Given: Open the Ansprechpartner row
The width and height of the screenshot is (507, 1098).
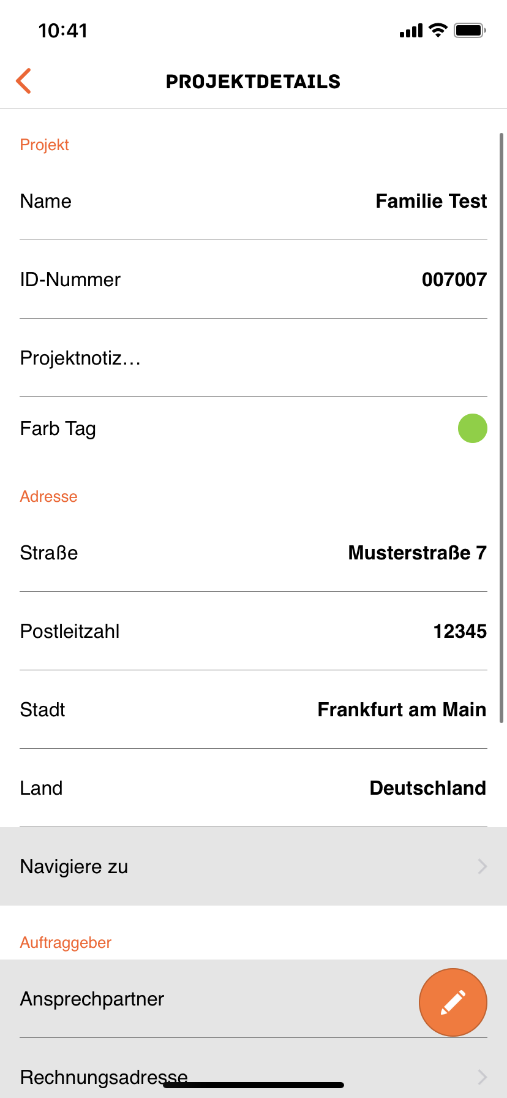Looking at the screenshot, I should click(x=254, y=999).
